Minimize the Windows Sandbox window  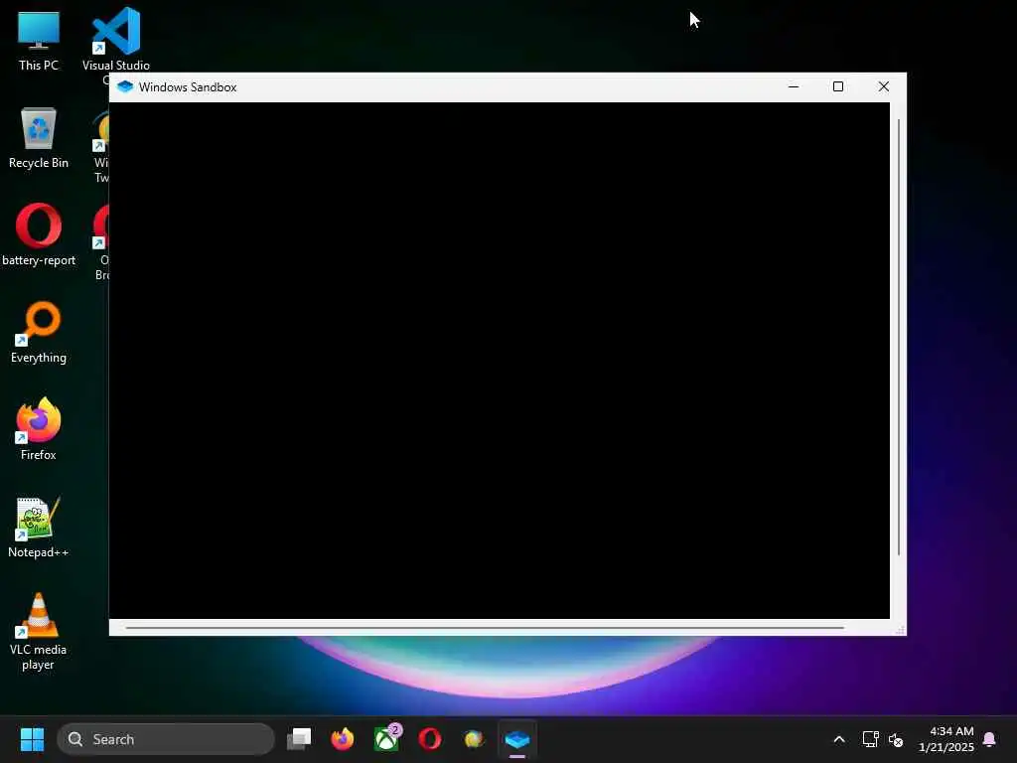[794, 87]
